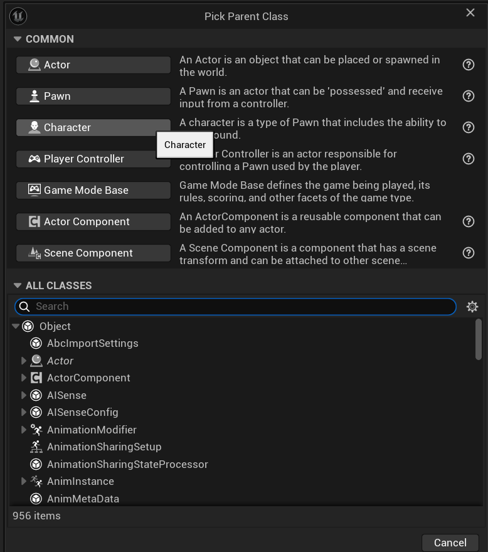
Task: Collapse the ALL CLASSES section
Action: pyautogui.click(x=18, y=285)
